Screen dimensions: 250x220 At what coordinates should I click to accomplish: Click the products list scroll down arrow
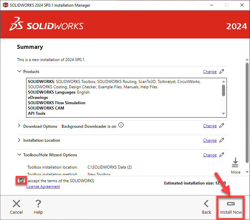(x=224, y=114)
